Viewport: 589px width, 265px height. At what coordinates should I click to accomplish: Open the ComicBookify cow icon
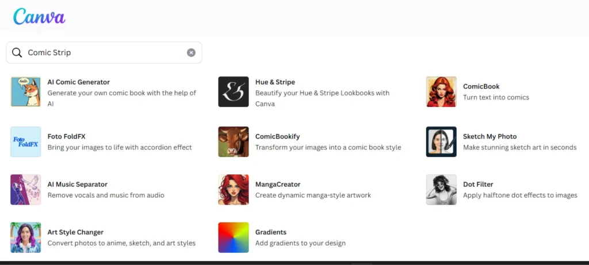(234, 142)
